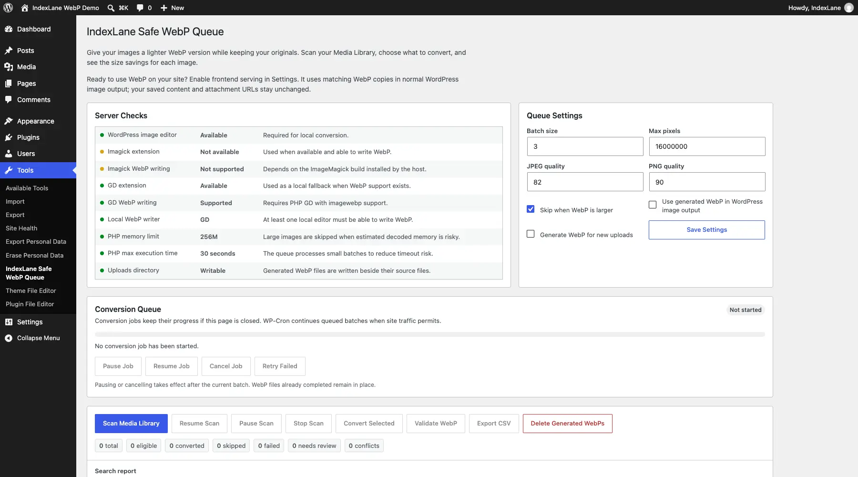Viewport: 858px width, 477px height.
Task: Click the '0 needs review' filter chip
Action: [x=314, y=446]
